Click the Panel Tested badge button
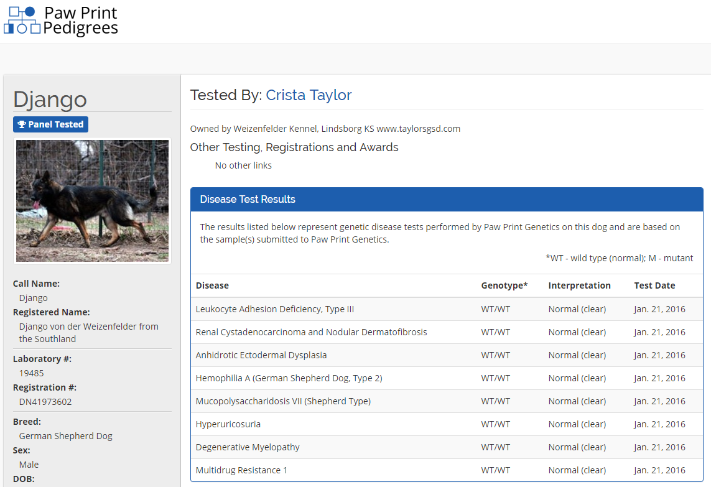Screen dimensions: 711x487 [x=51, y=124]
